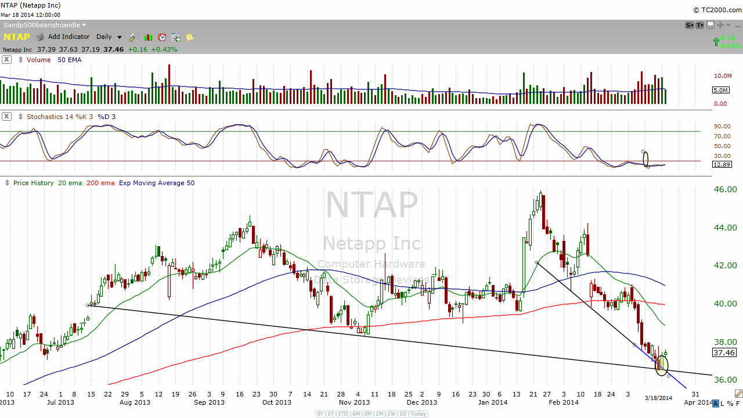Image resolution: width=743 pixels, height=418 pixels.
Task: Close the Stochastics pane using its X box
Action: [6, 116]
